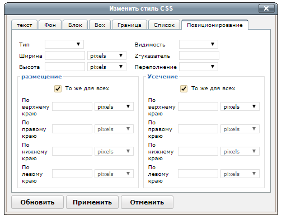Click the Обновить button
282x219 pixels.
pyautogui.click(x=37, y=202)
